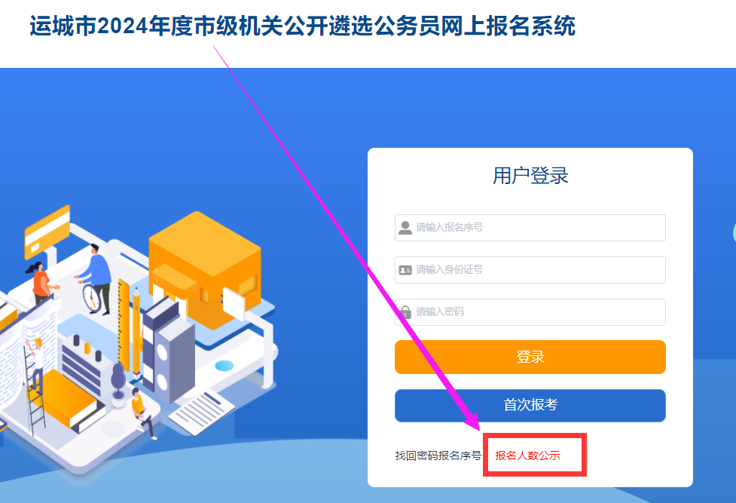
Task: Click the padlock icon in the password field
Action: pyautogui.click(x=405, y=311)
